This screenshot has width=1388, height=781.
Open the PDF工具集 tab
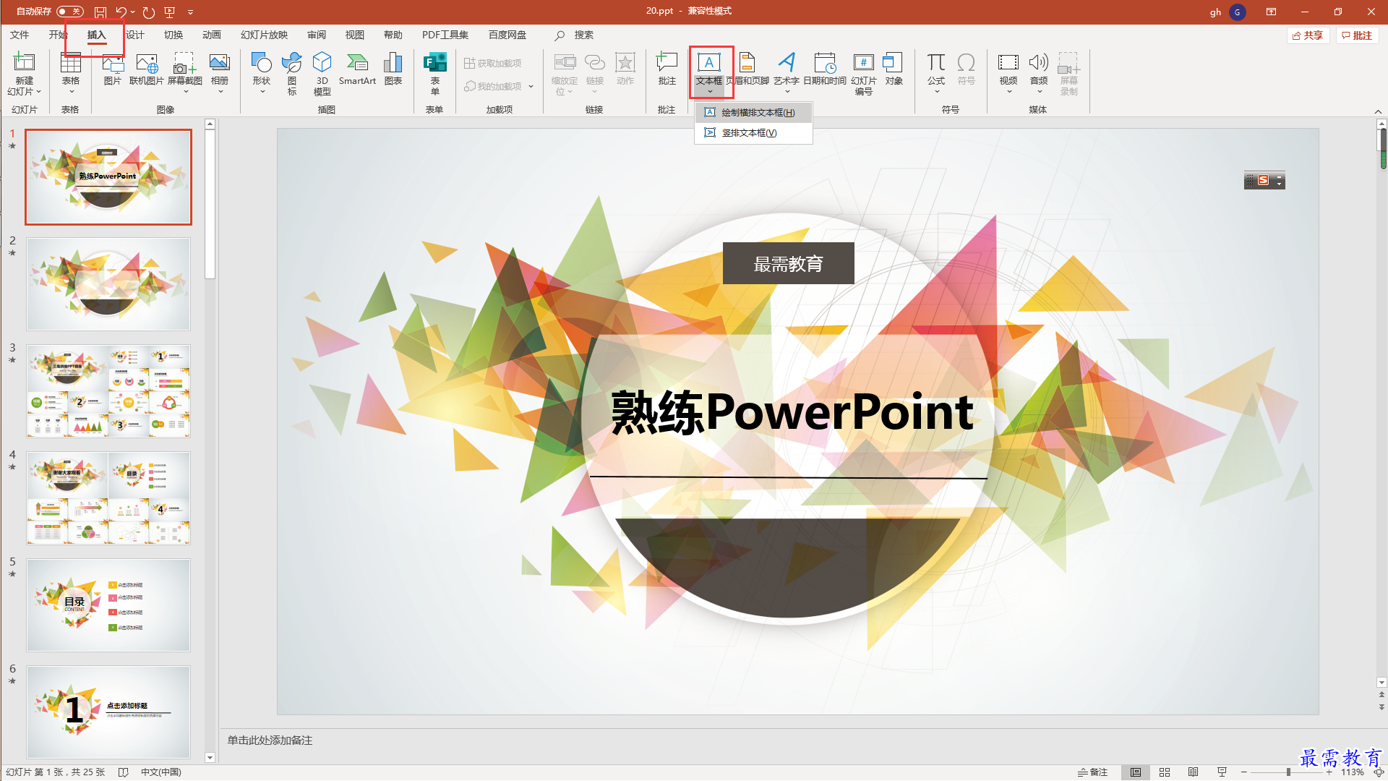pyautogui.click(x=445, y=35)
